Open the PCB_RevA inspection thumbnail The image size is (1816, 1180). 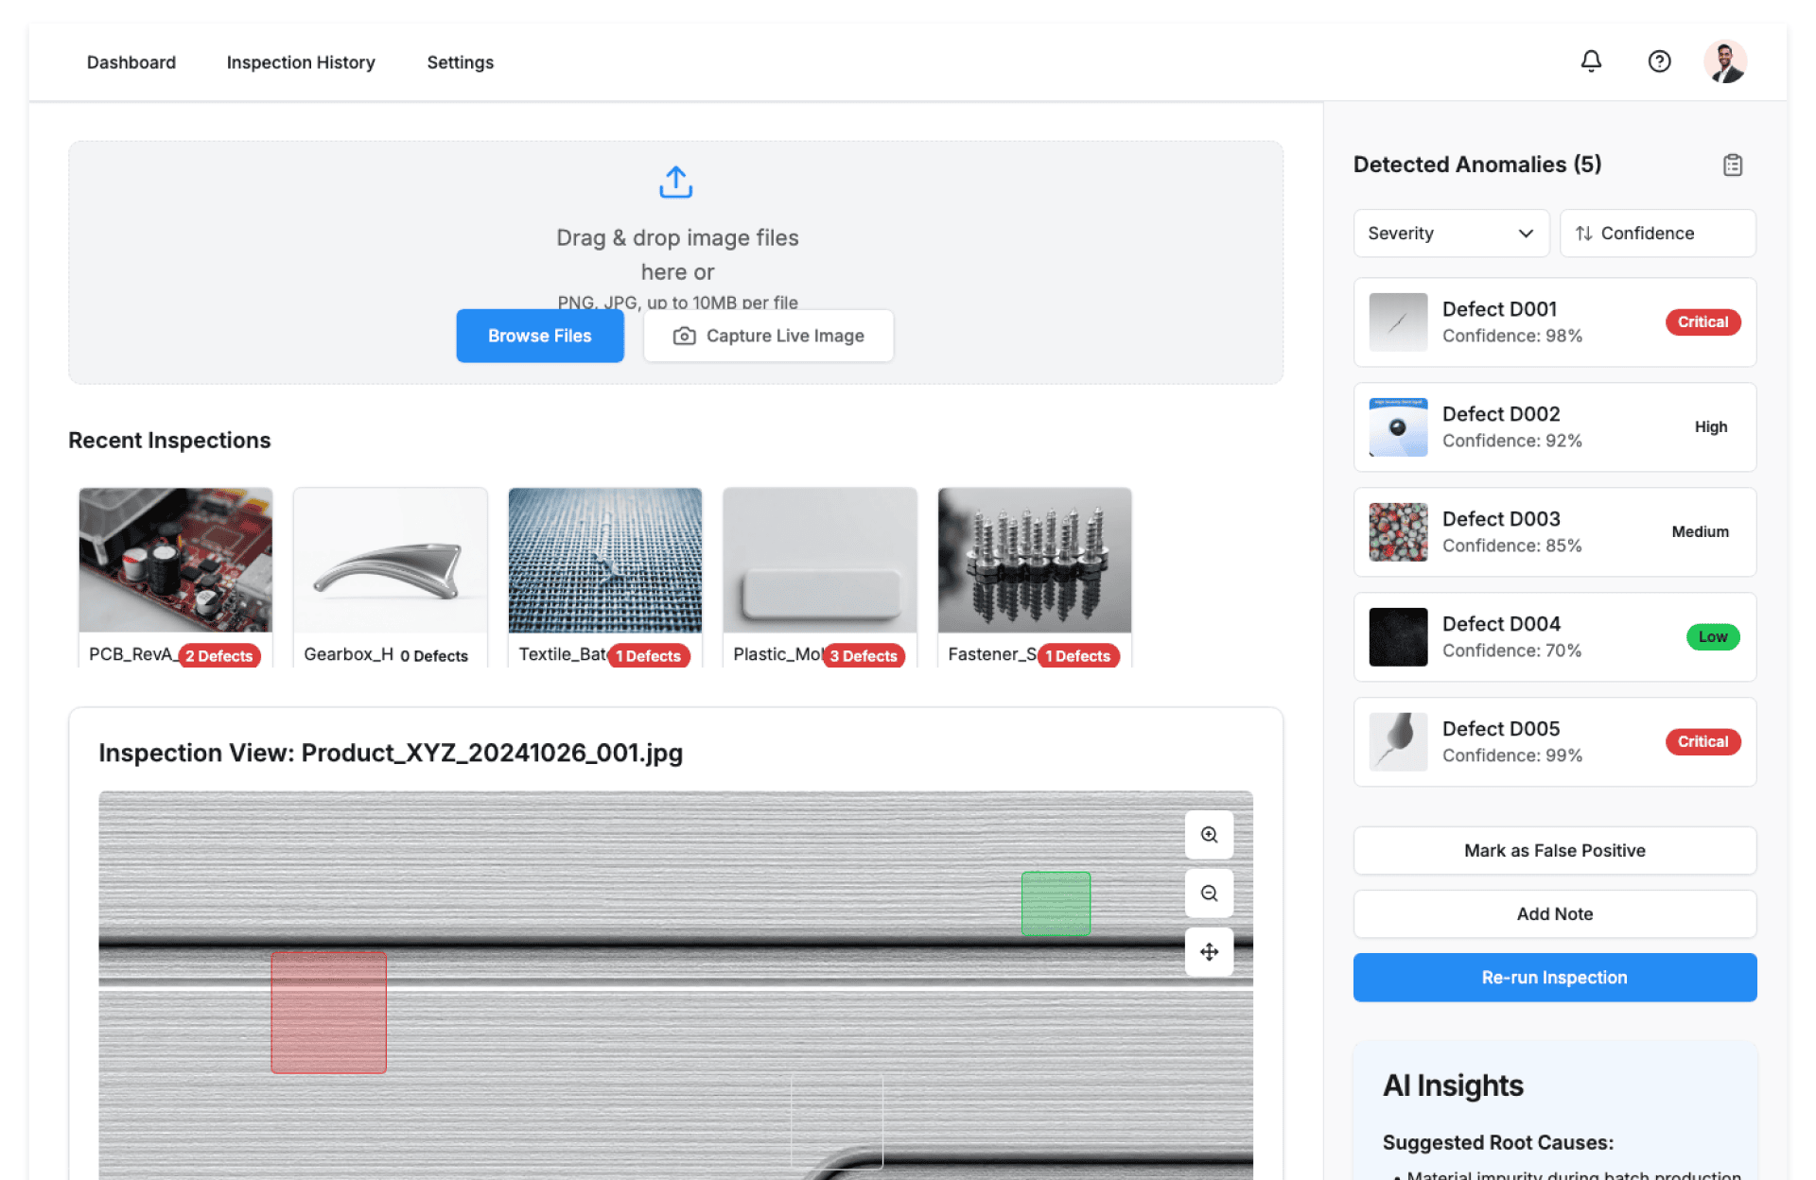[176, 560]
